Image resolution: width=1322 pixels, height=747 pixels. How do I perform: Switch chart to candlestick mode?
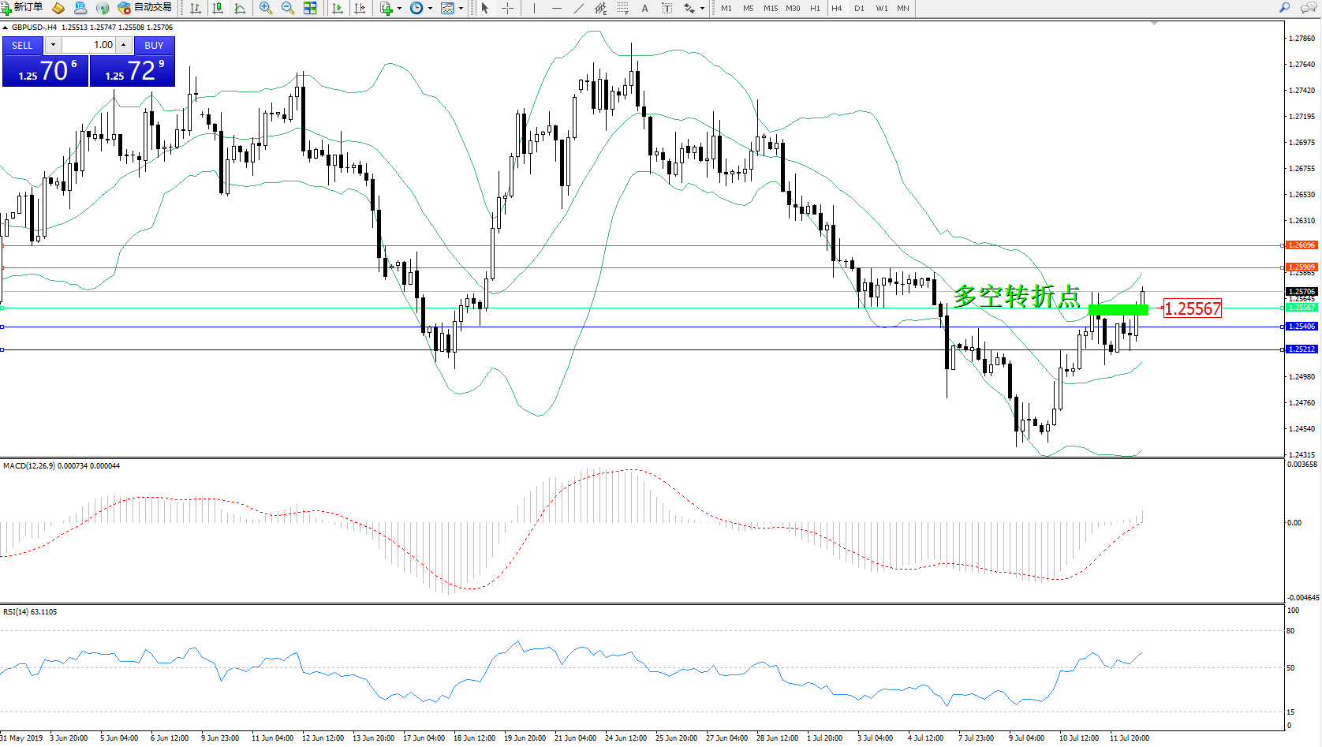(x=218, y=8)
